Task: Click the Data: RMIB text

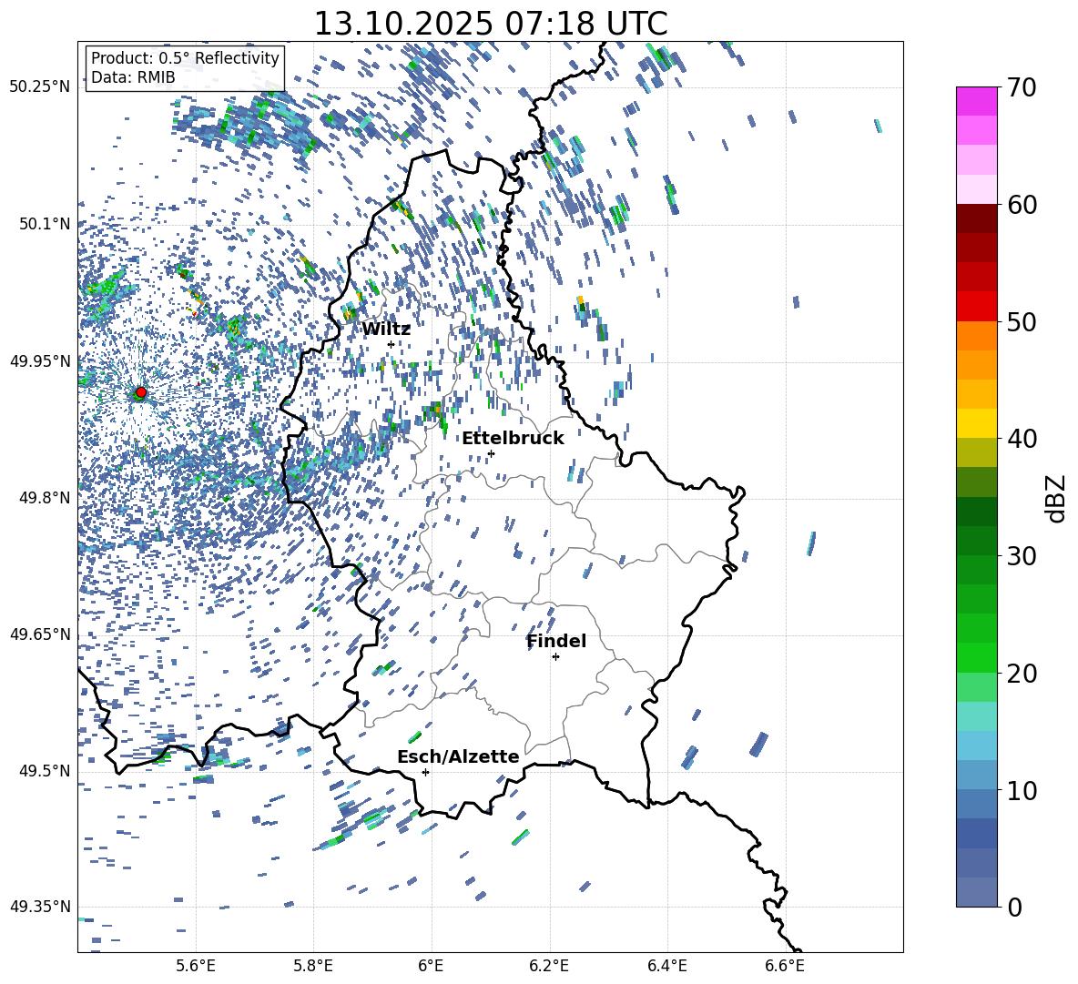Action: point(133,77)
